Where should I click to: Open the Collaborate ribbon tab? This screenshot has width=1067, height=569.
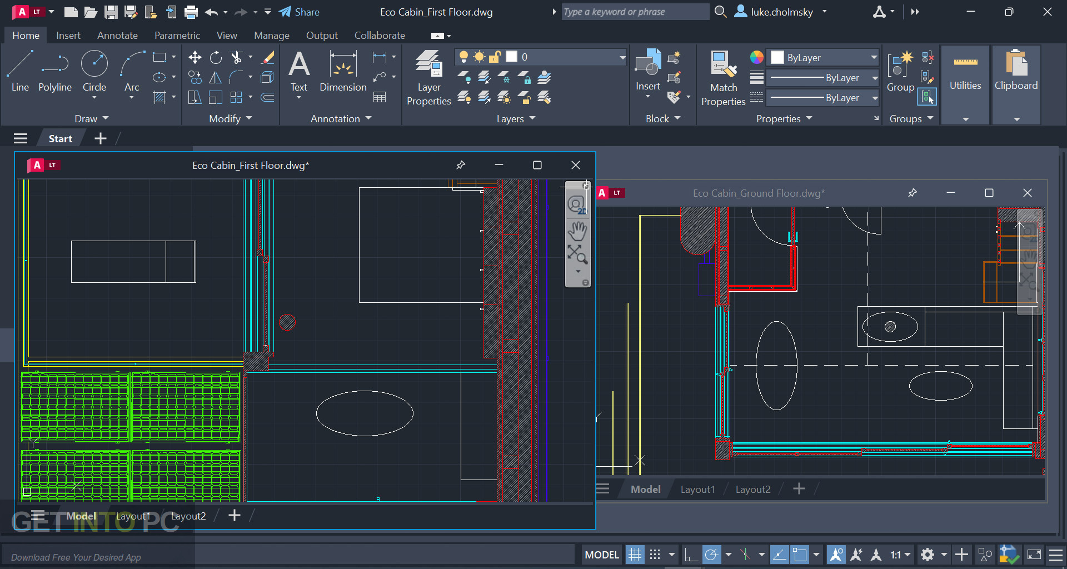[x=380, y=35]
